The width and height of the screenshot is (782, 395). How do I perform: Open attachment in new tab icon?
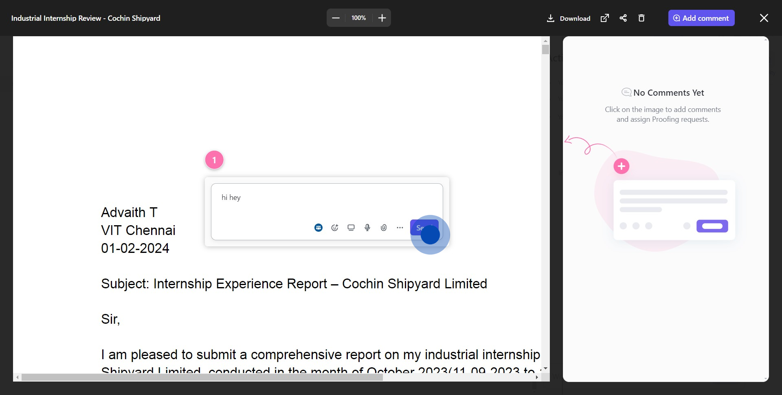point(605,18)
